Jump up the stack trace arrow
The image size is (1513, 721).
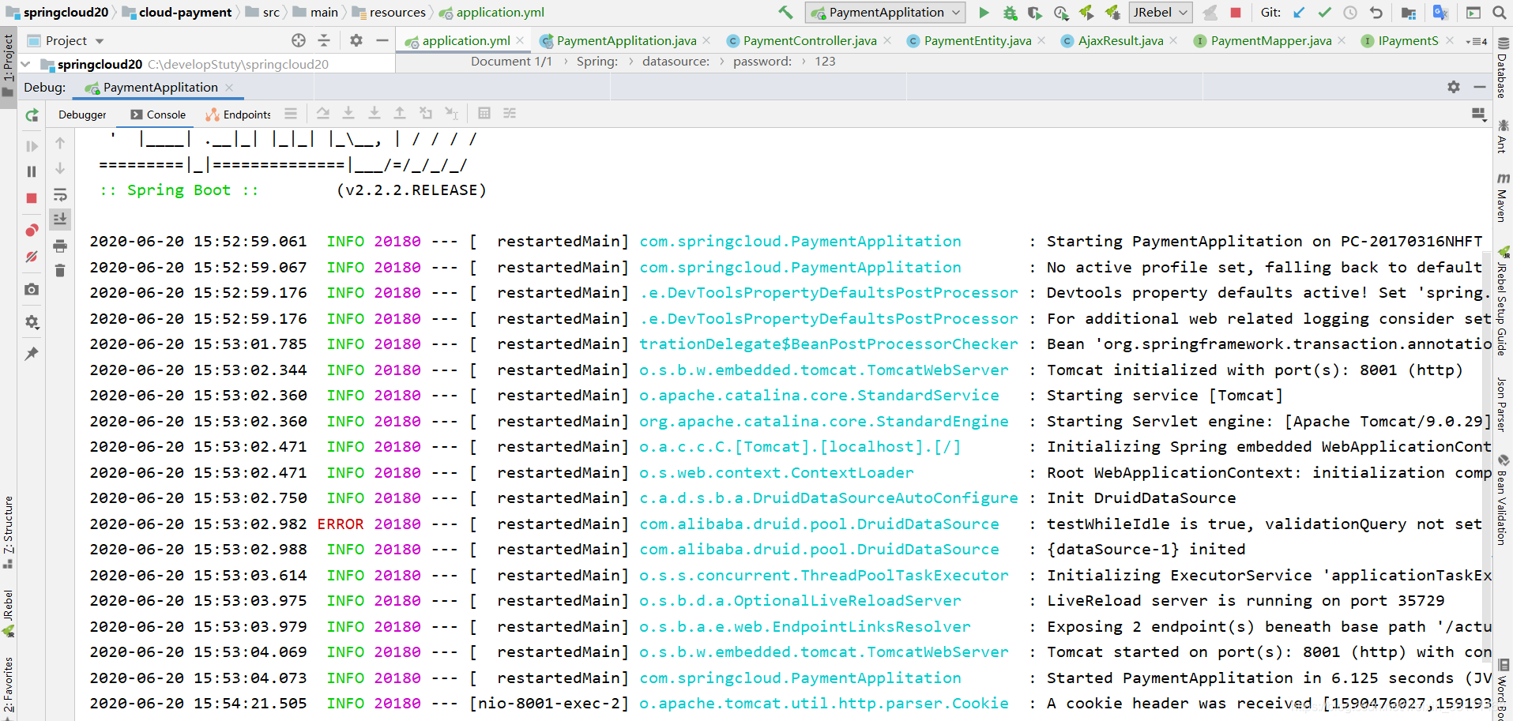pos(60,143)
